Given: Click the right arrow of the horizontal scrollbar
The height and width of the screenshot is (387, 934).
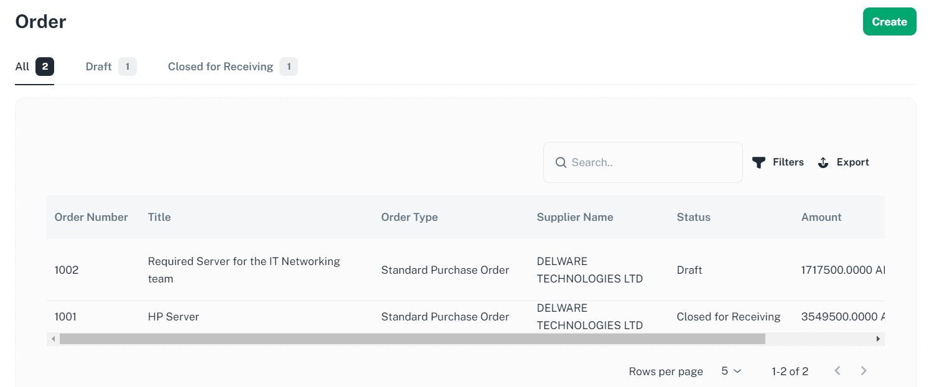Looking at the screenshot, I should (878, 338).
